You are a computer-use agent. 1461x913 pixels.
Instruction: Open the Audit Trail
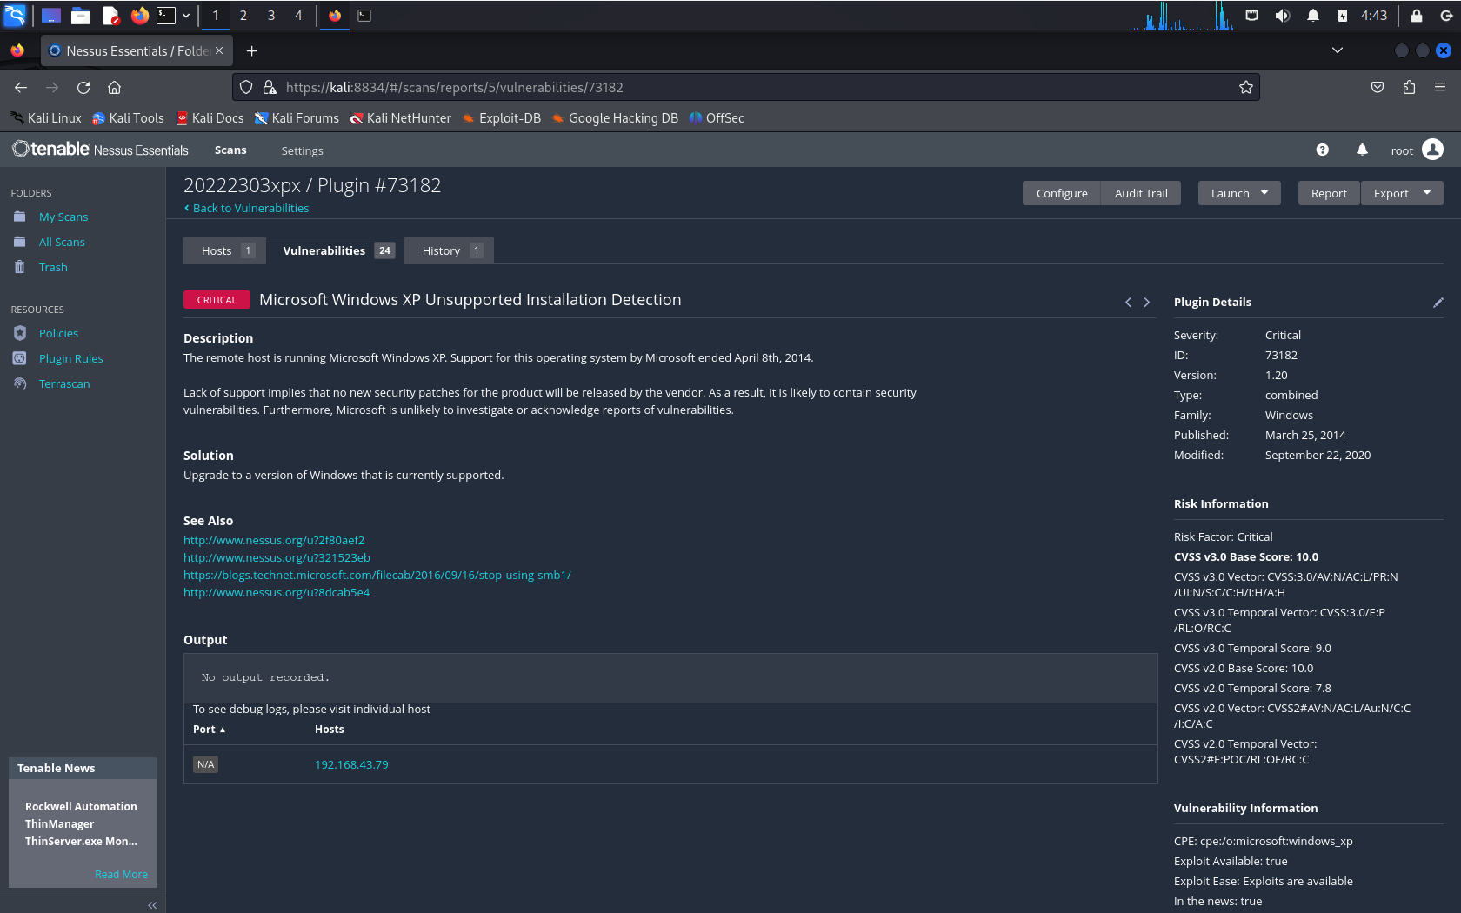click(x=1141, y=193)
